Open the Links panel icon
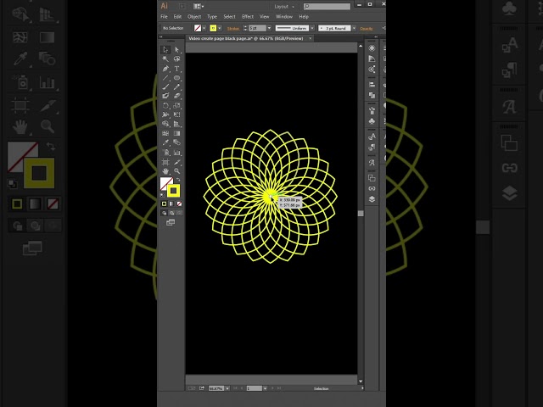 pos(372,188)
